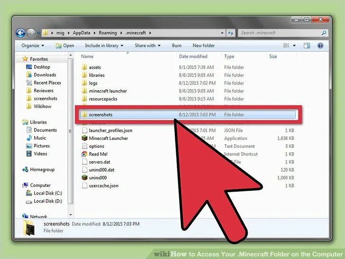This screenshot has width=345, height=259.
Task: Open the Help question mark icon
Action: [x=320, y=46]
